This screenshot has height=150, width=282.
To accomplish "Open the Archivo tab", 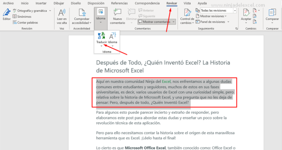I will pyautogui.click(x=8, y=3).
